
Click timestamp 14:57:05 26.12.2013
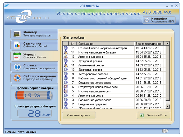click(x=148, y=61)
